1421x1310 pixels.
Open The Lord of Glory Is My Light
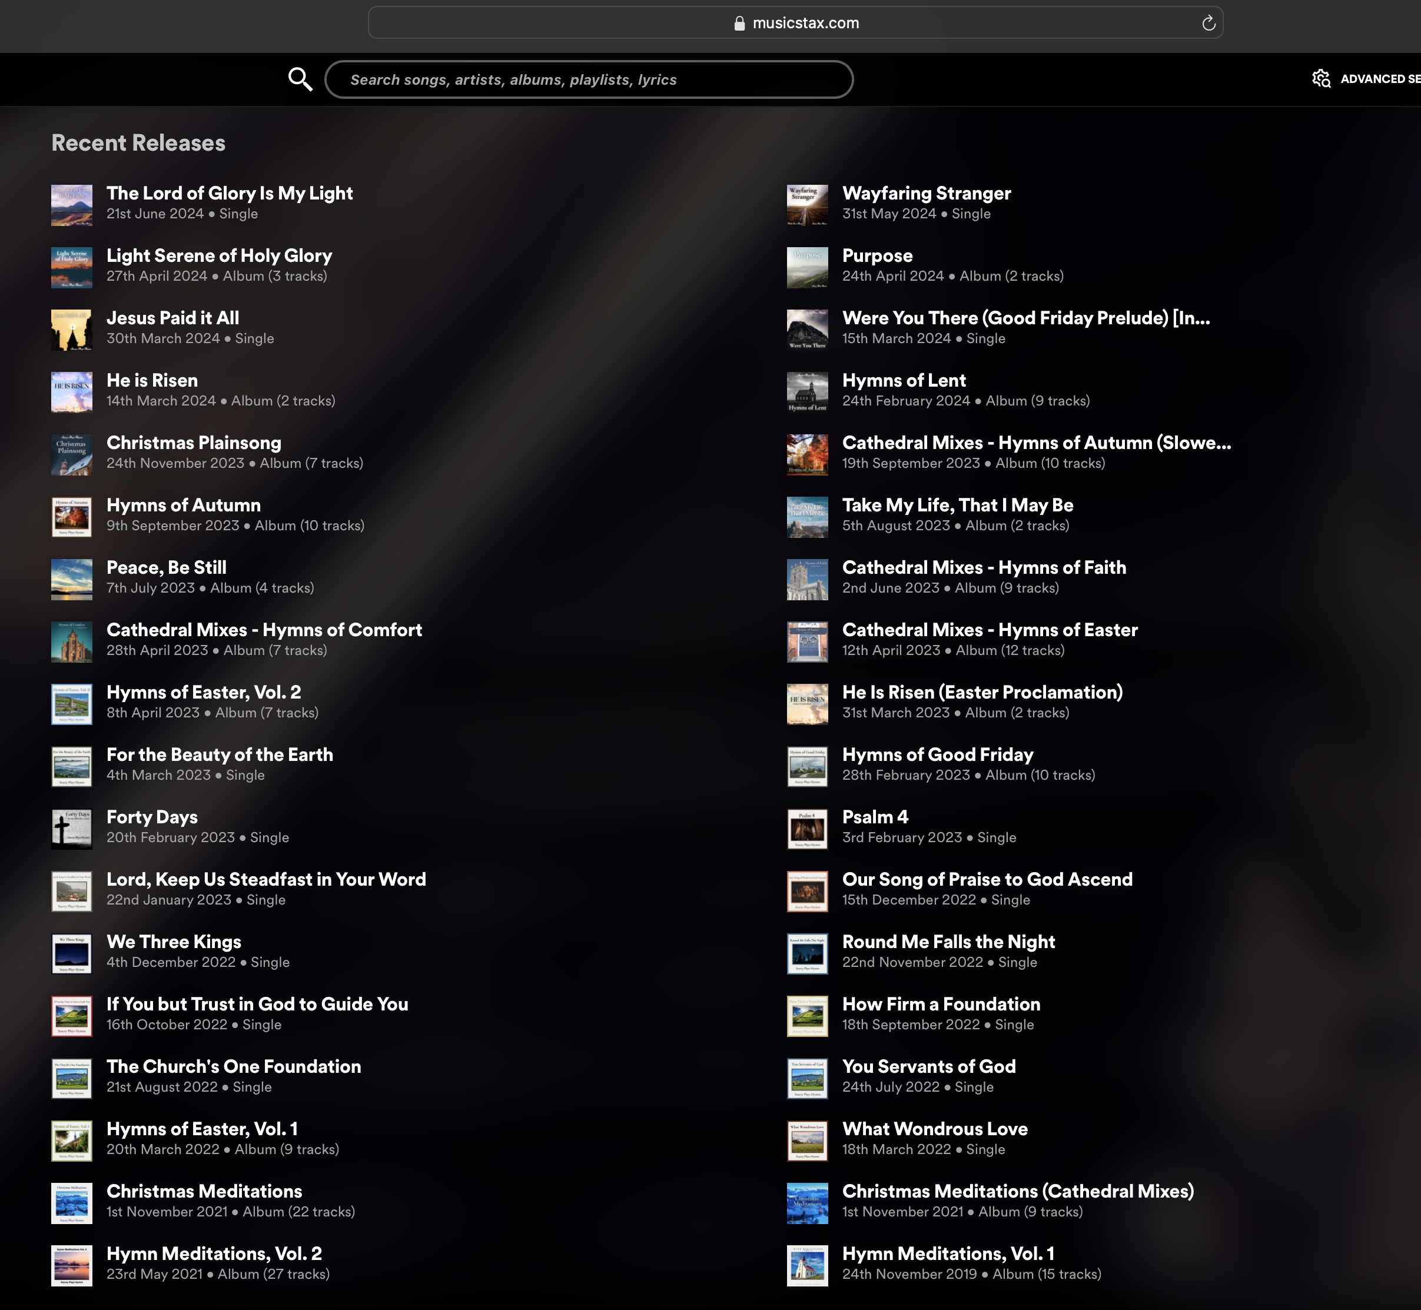tap(230, 193)
